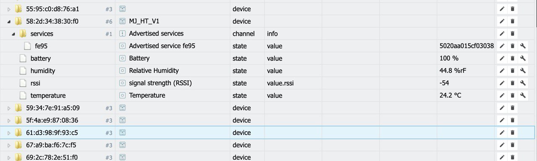Delete the services channel with trash icon
Viewport: 537px width, 161px height.
512,34
